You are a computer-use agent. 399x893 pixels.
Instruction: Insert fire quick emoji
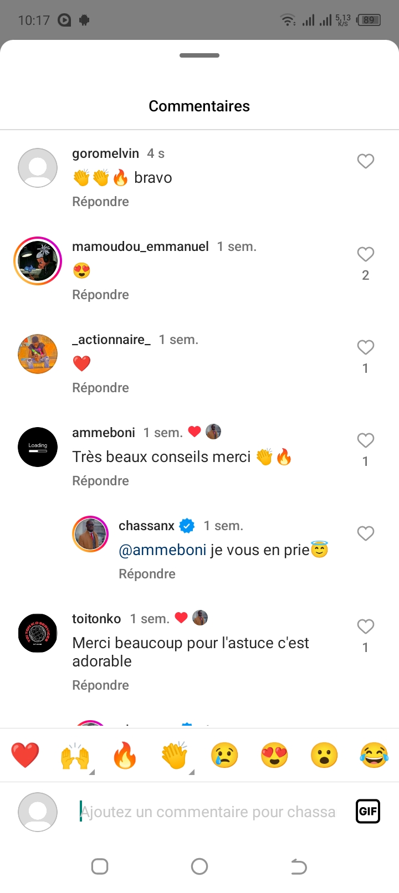point(125,755)
